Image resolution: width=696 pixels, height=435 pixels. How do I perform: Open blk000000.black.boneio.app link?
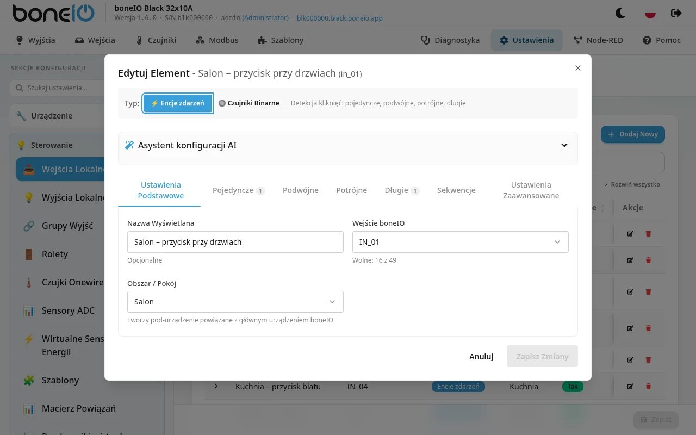[x=340, y=18]
